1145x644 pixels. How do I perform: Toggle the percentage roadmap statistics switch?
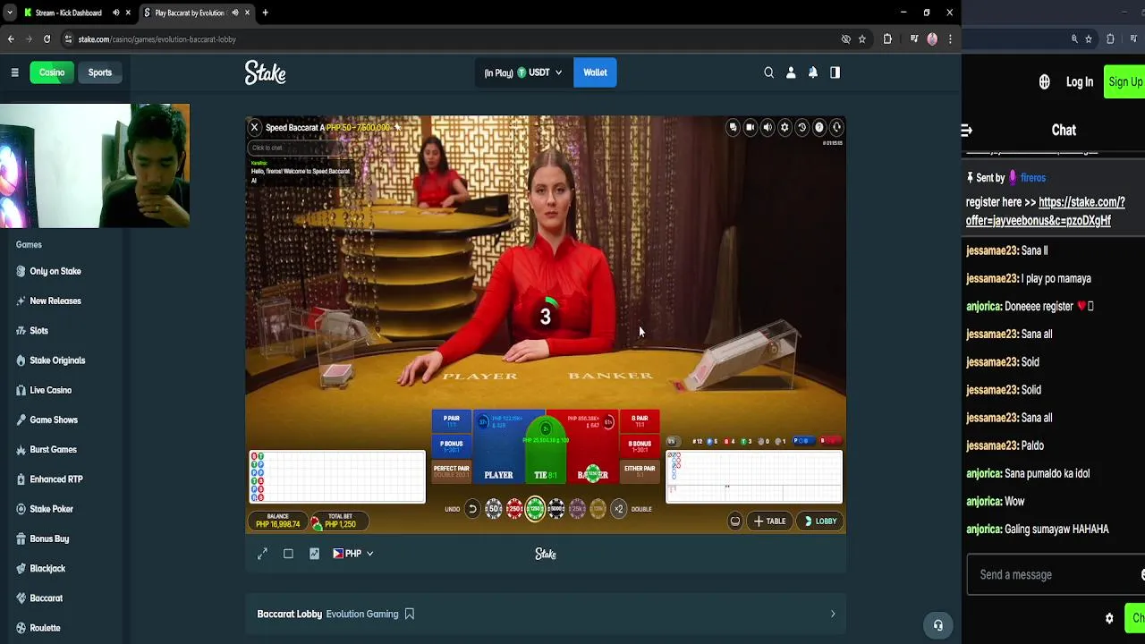(673, 441)
